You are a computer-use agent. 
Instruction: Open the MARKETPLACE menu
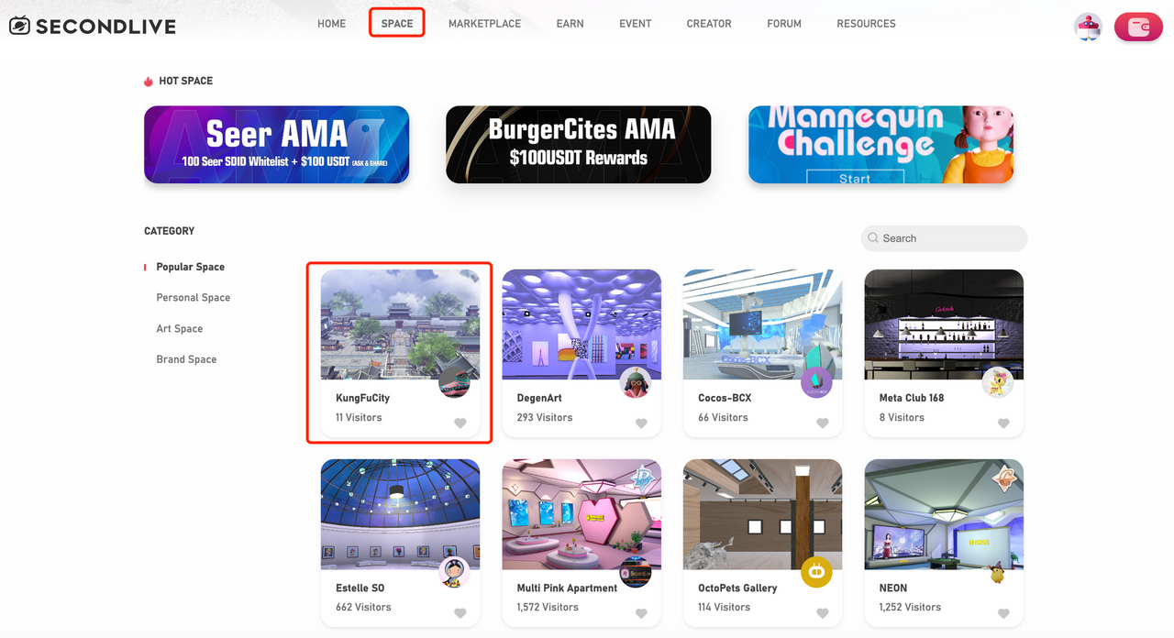tap(484, 24)
